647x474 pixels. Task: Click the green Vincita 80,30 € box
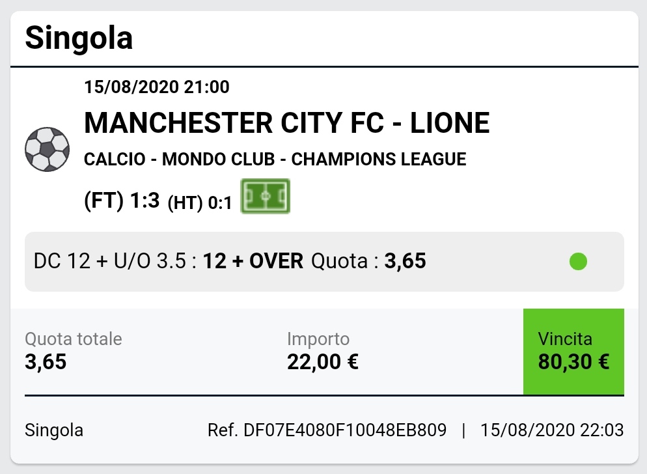573,352
